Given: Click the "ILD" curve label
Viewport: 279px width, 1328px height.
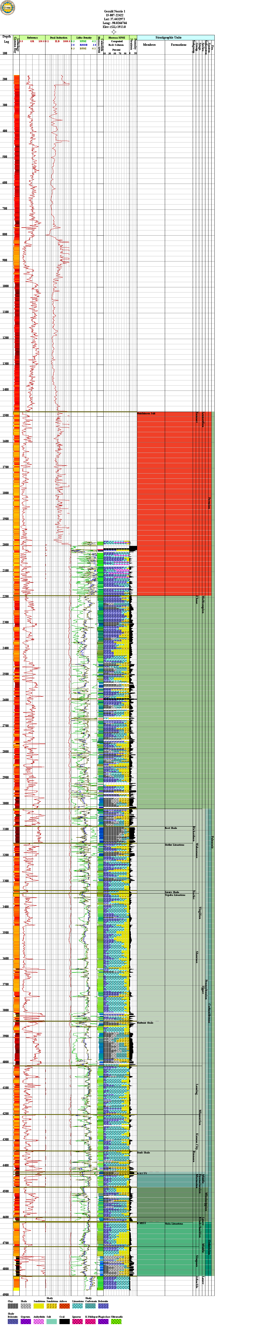Looking at the screenshot, I should click(57, 41).
